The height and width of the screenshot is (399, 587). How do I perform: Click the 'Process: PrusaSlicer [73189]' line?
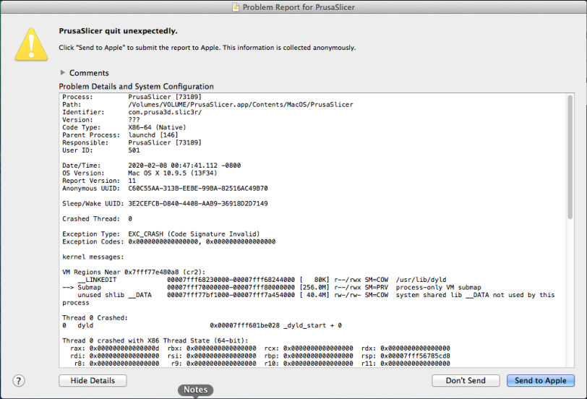(x=132, y=97)
